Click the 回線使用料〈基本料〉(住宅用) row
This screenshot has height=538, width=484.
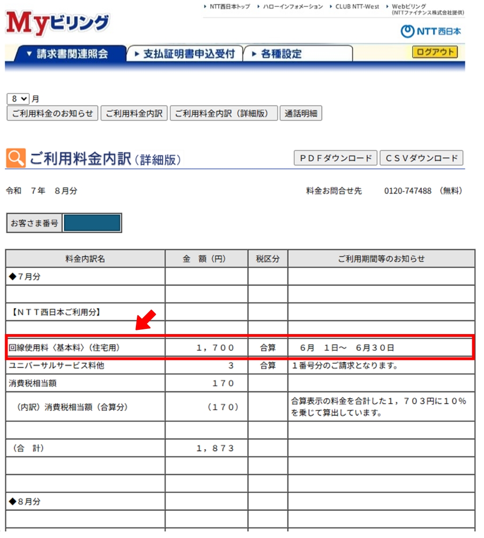[x=239, y=348]
